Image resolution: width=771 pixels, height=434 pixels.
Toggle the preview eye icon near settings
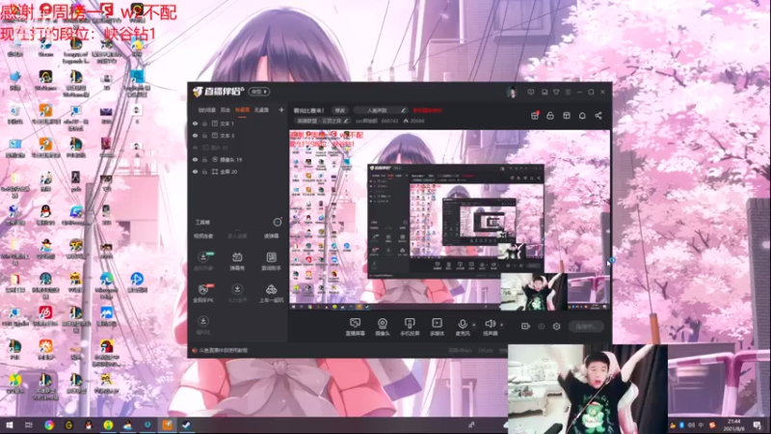541,326
